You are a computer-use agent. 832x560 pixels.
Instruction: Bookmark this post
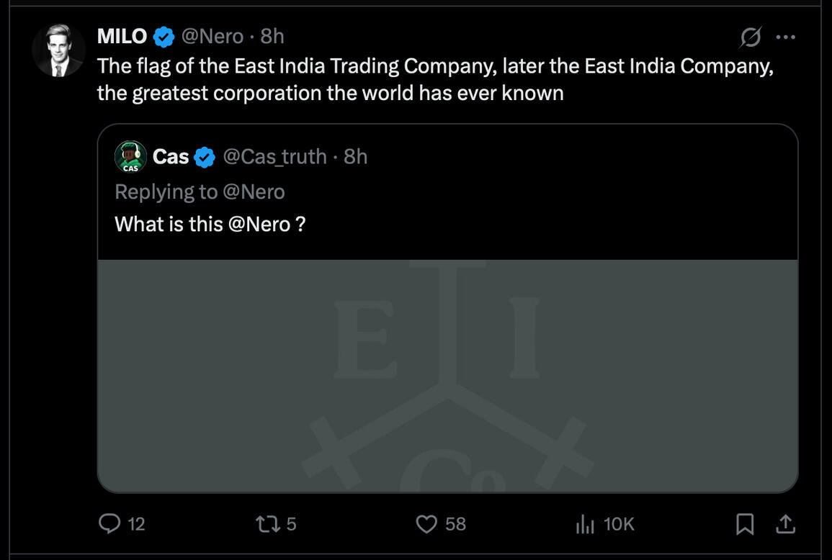coord(745,524)
